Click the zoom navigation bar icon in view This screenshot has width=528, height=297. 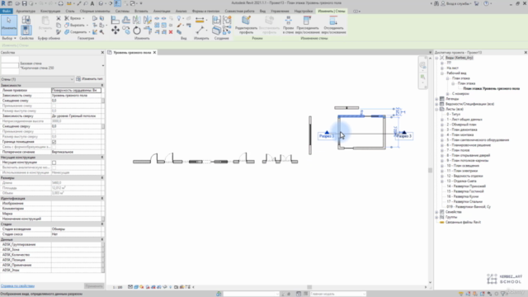(x=423, y=78)
